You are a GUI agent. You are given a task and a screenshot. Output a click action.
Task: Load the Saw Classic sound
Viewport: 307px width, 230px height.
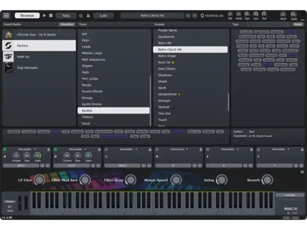click(190, 68)
